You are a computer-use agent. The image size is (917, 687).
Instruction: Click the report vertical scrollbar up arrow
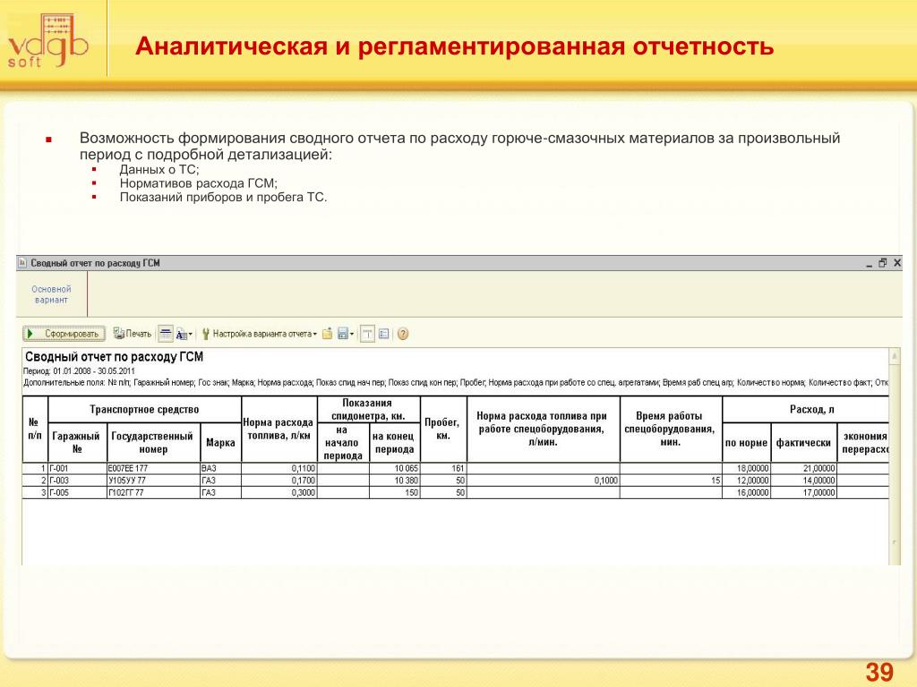pyautogui.click(x=895, y=355)
